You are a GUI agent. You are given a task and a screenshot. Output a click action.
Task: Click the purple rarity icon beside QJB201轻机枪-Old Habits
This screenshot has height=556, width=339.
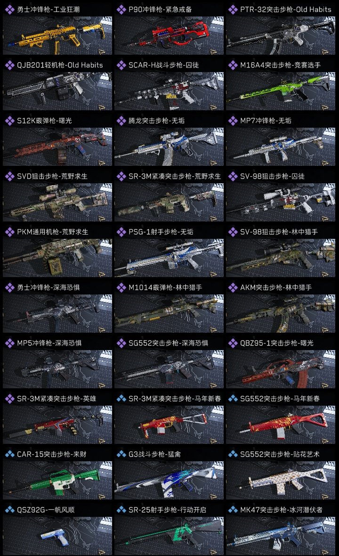pos(9,65)
